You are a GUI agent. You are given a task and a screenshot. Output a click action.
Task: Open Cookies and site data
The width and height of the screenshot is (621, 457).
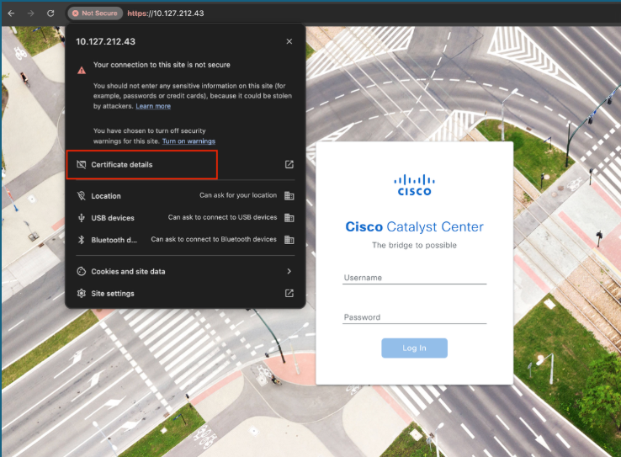(x=185, y=271)
